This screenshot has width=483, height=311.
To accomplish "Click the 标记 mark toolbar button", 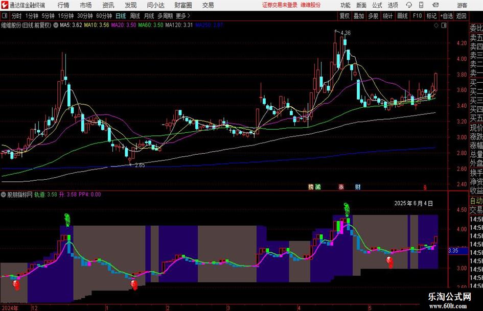I will (x=431, y=16).
